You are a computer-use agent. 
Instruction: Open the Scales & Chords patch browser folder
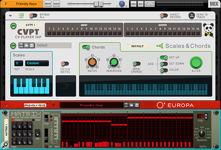26,45
